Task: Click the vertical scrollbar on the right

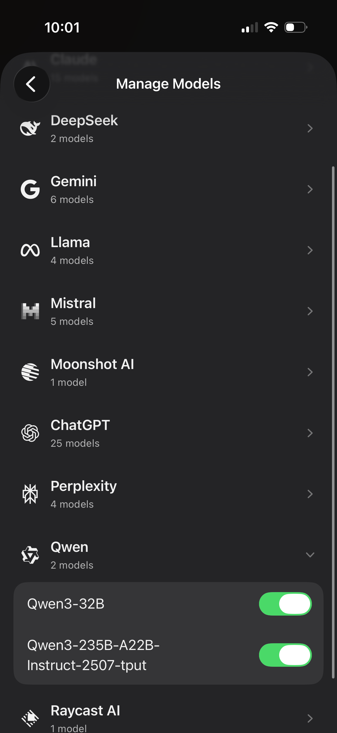Action: 333,421
